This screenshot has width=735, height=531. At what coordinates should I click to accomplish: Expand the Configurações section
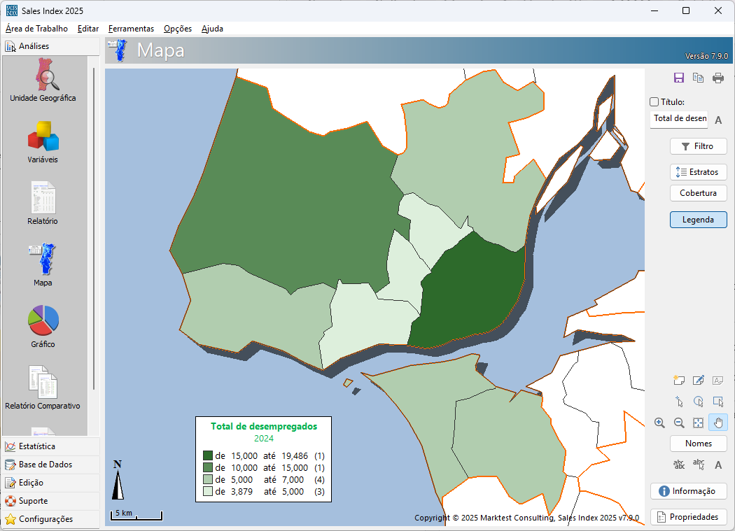tap(45, 519)
